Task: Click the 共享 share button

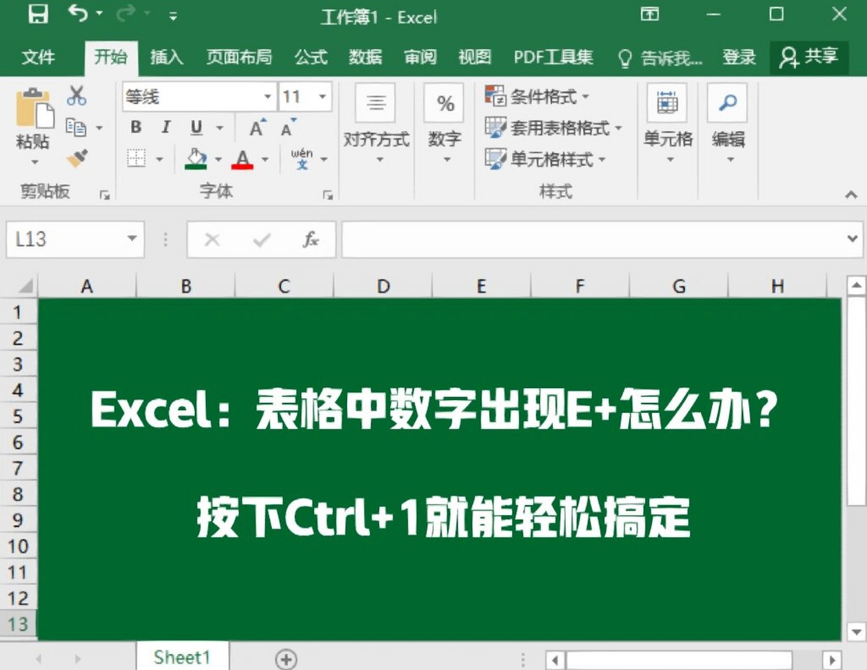Action: coord(809,57)
